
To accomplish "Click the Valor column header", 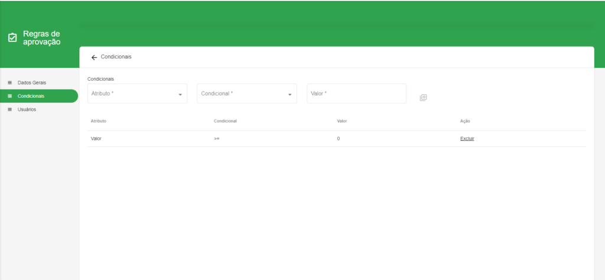I will (342, 121).
